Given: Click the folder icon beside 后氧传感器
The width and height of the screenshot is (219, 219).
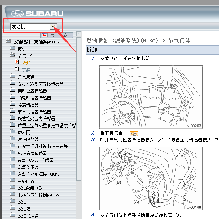Looking at the screenshot, I should point(12,166).
